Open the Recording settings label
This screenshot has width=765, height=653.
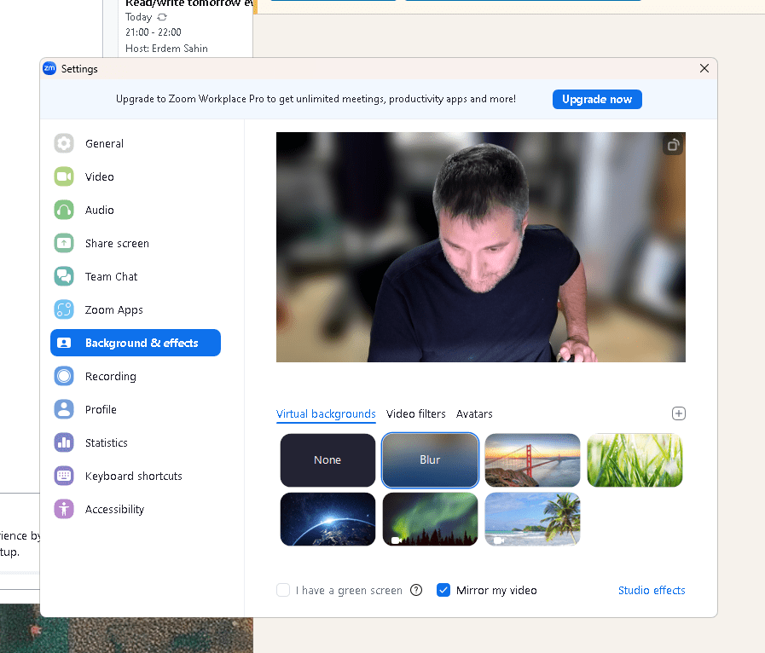111,377
